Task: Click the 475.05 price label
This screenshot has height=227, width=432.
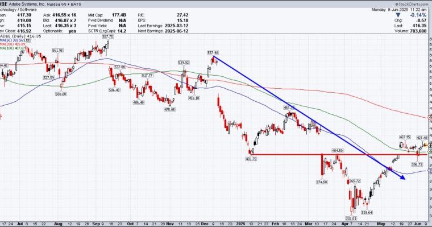Action: point(170,109)
